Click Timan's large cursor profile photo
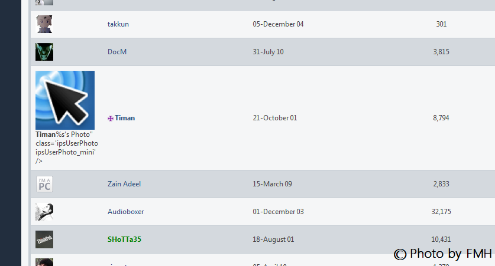This screenshot has width=495, height=266. coord(65,100)
